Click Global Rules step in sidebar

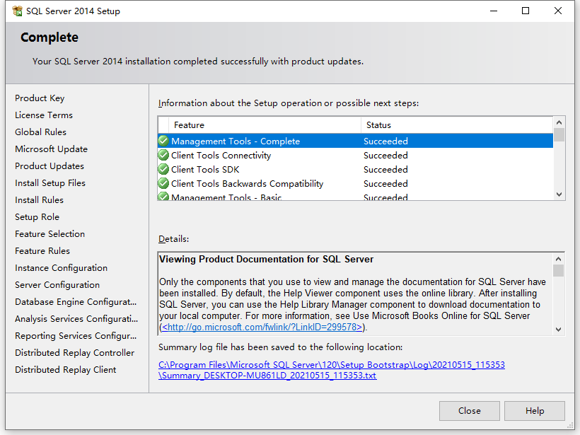[x=41, y=132]
